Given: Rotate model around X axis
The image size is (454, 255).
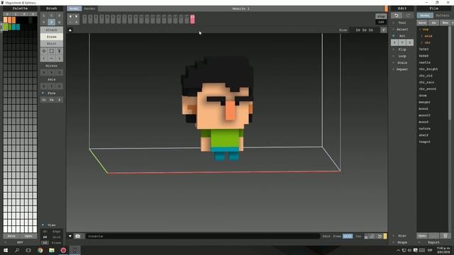Looking at the screenshot, I should (x=394, y=42).
